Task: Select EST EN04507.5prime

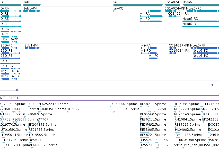Action: tap(44, 145)
